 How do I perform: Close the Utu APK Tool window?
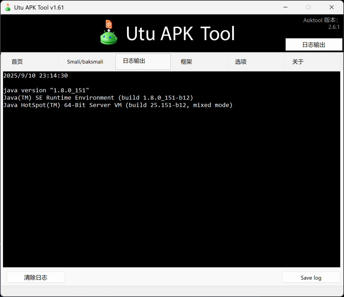coord(332,7)
